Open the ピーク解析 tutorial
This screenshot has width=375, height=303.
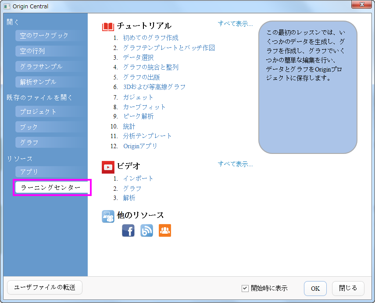138,116
